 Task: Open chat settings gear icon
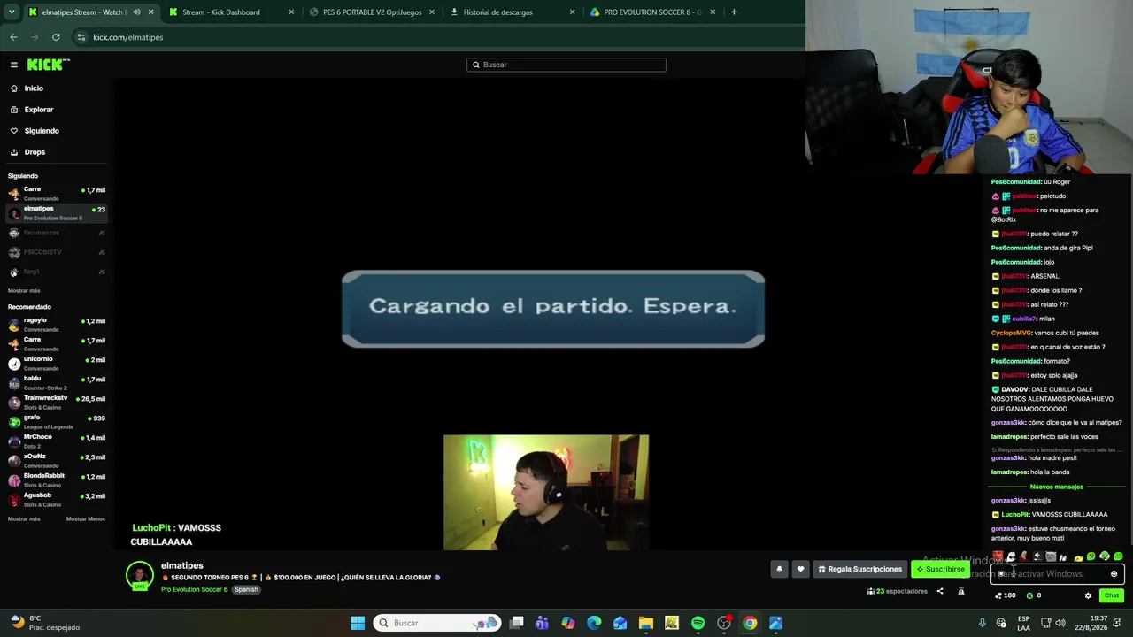point(1088,595)
